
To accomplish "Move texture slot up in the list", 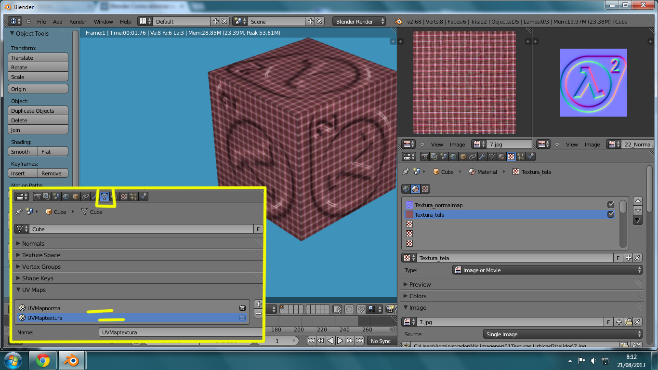I will pyautogui.click(x=638, y=200).
